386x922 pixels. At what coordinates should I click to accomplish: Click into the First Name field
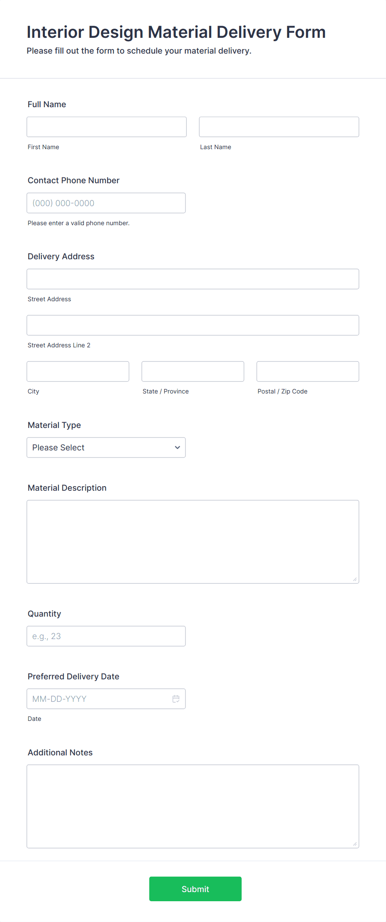pyautogui.click(x=106, y=126)
